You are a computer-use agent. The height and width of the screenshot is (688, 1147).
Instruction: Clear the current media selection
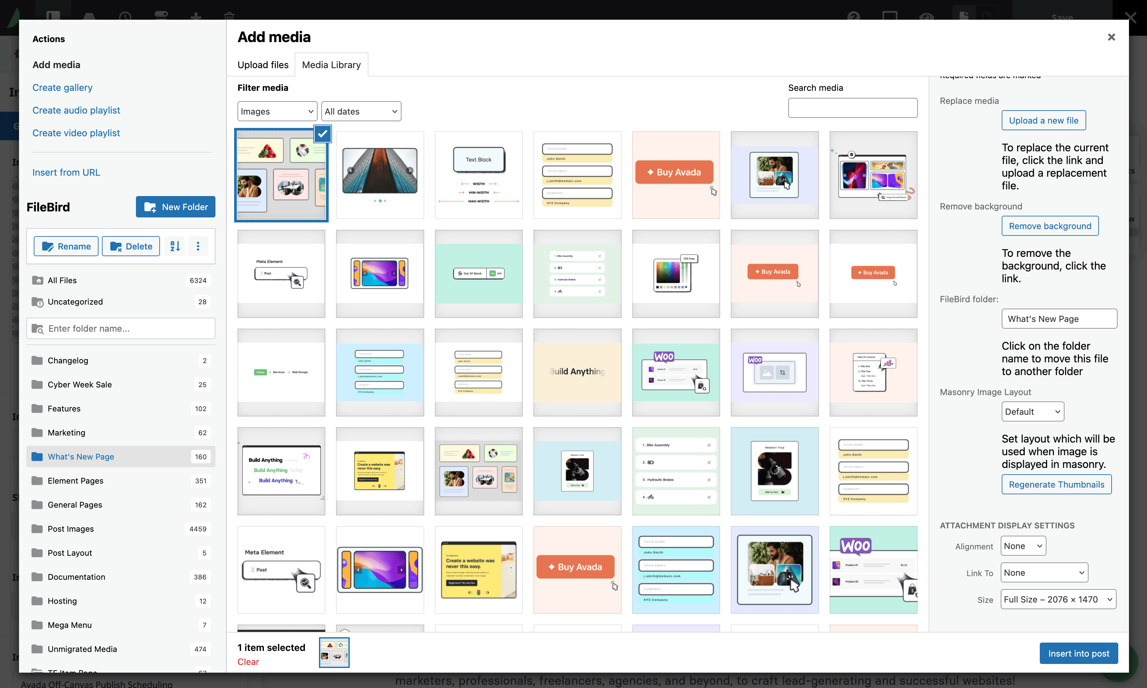[248, 662]
